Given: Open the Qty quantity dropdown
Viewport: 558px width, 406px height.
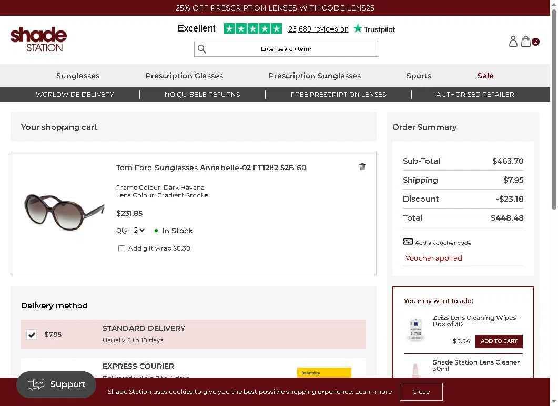Looking at the screenshot, I should pyautogui.click(x=139, y=231).
